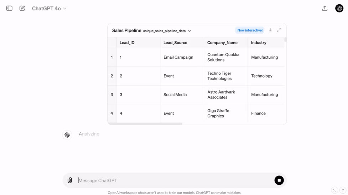Toggle the sidebar panel icon
The image size is (348, 195).
[9, 9]
